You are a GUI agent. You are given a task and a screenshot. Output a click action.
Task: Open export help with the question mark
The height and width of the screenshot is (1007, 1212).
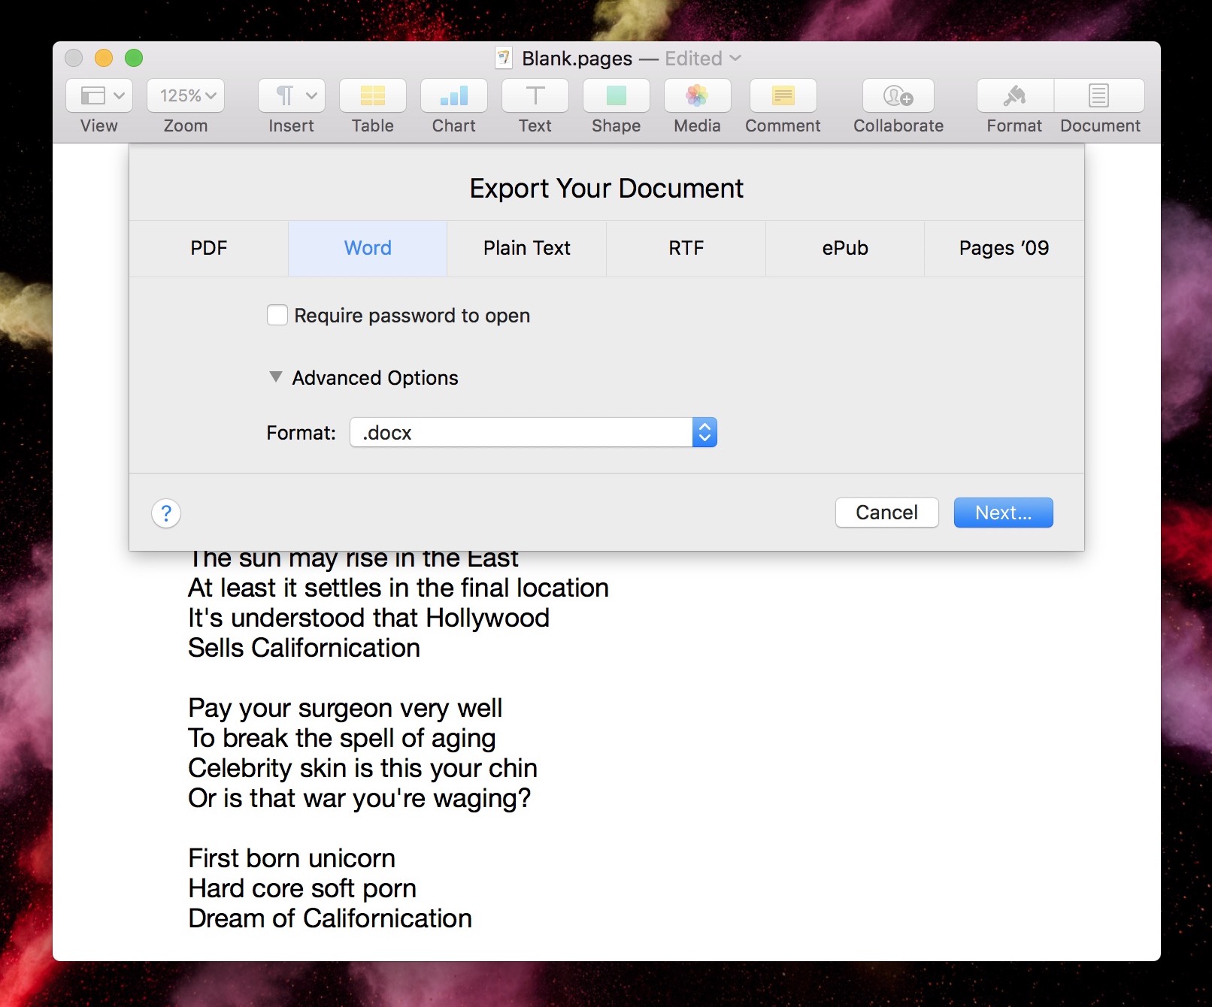point(166,513)
